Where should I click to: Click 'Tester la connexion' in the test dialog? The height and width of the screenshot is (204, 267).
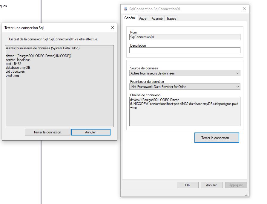(47, 132)
